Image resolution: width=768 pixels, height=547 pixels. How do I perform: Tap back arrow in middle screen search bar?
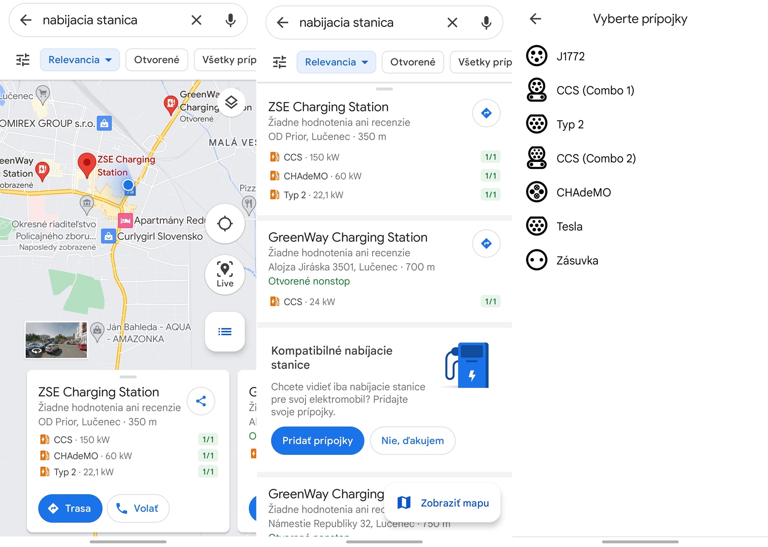pos(282,23)
